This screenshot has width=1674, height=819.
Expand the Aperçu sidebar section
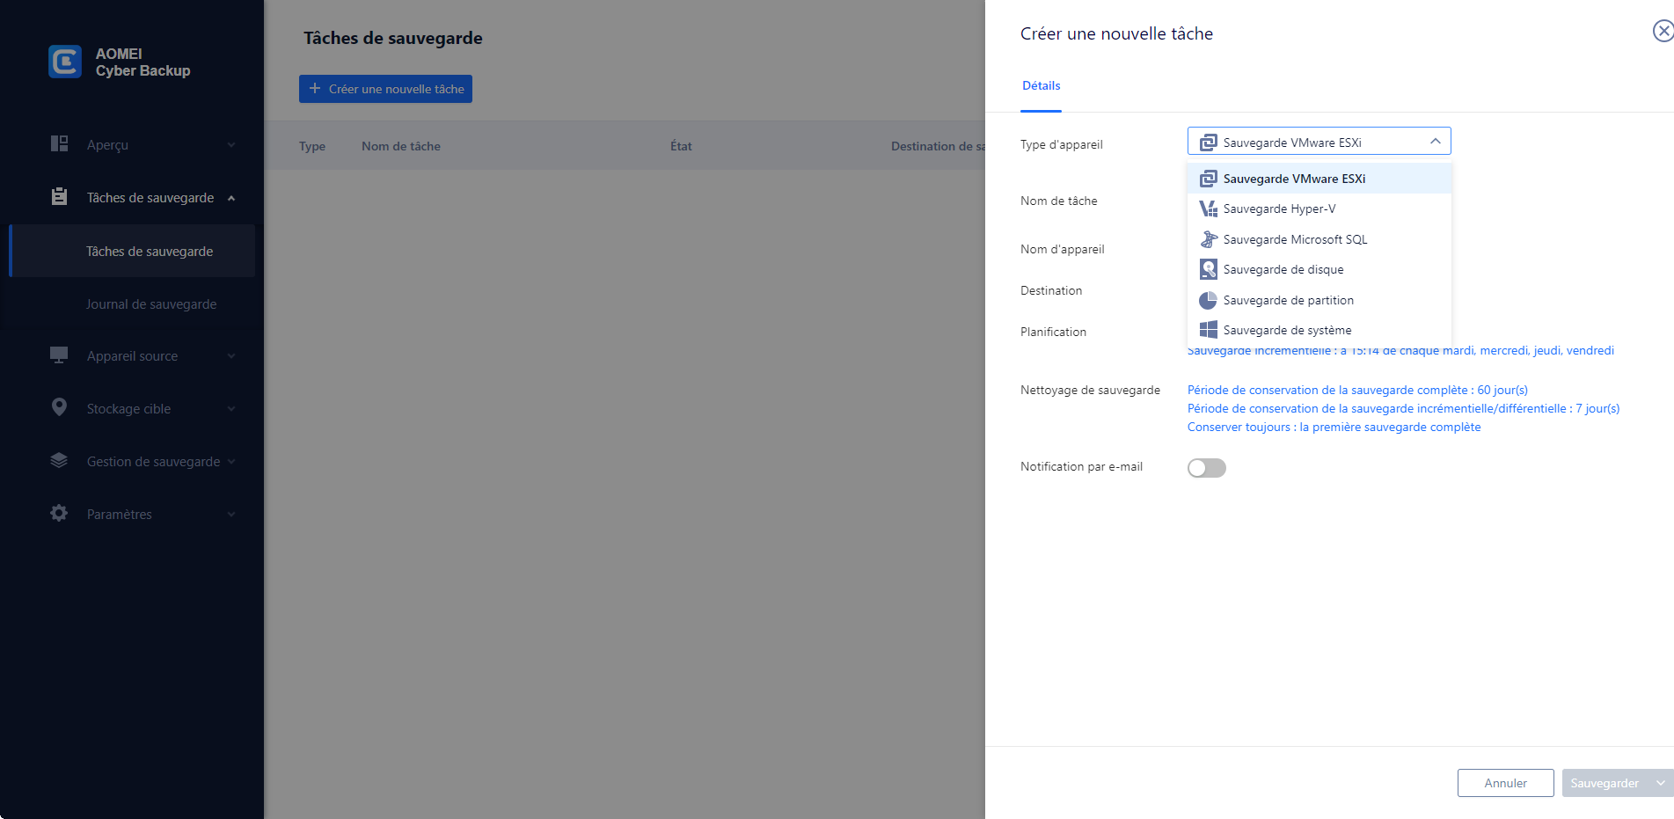pyautogui.click(x=231, y=145)
